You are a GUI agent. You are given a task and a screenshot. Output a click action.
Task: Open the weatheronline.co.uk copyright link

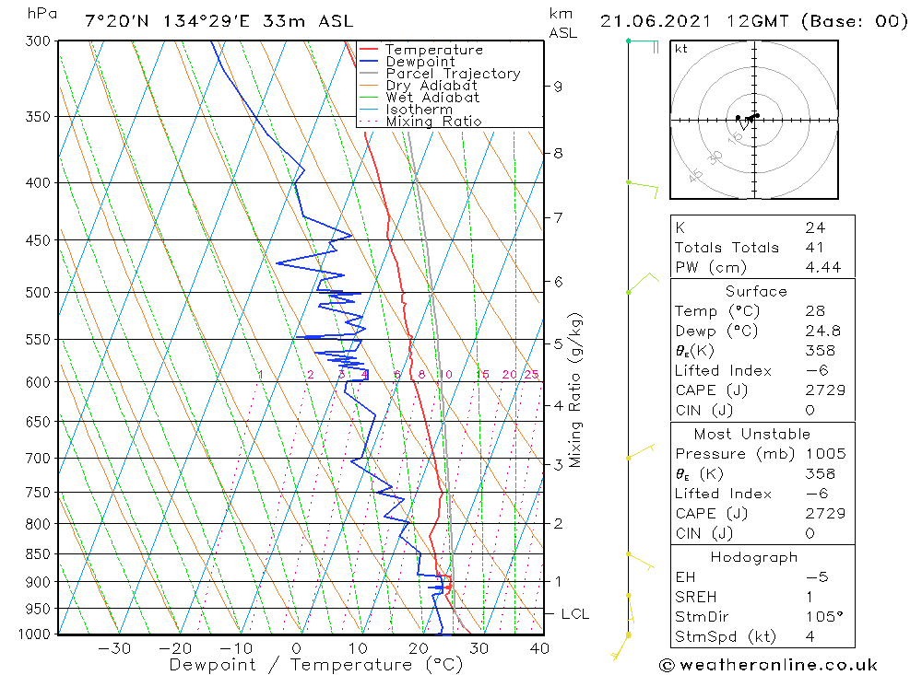pos(769,665)
